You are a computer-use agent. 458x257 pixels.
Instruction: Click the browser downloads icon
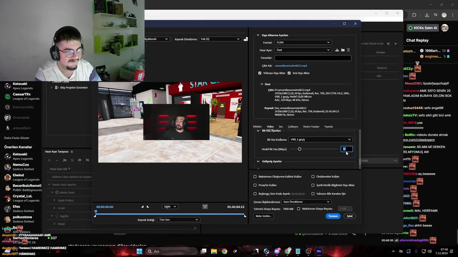[427, 15]
